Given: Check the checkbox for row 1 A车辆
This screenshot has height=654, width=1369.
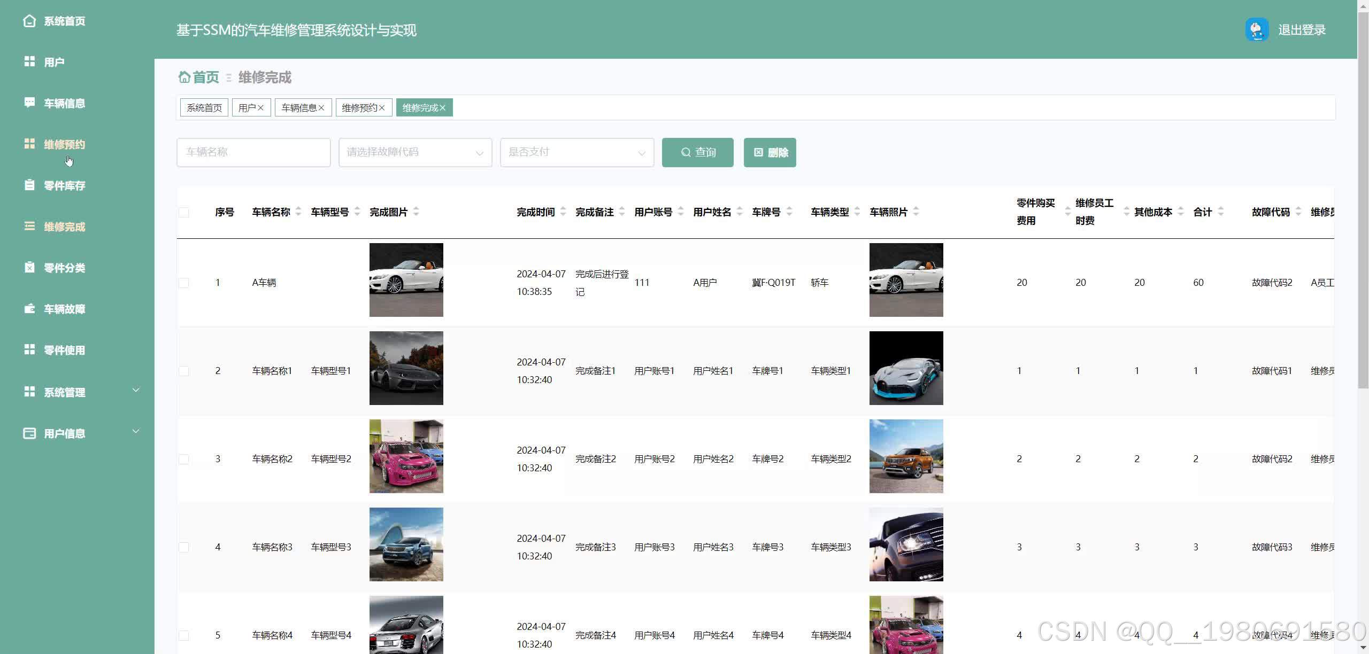Looking at the screenshot, I should point(184,282).
